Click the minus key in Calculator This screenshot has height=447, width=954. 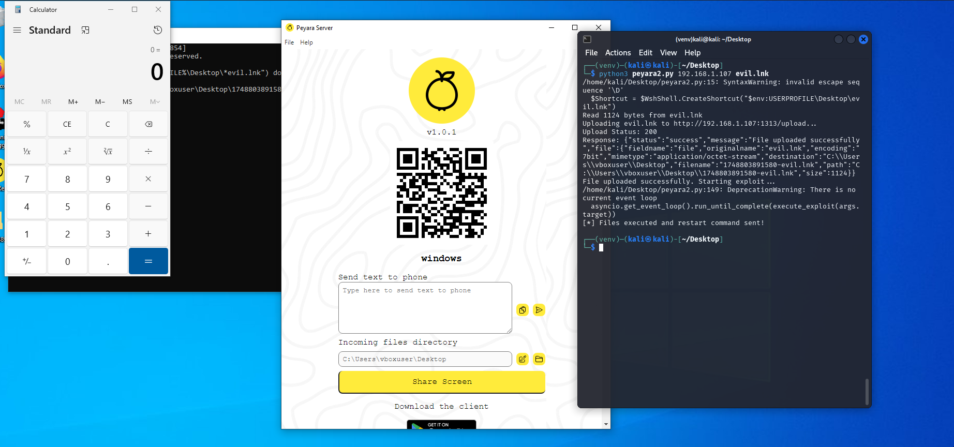tap(148, 206)
